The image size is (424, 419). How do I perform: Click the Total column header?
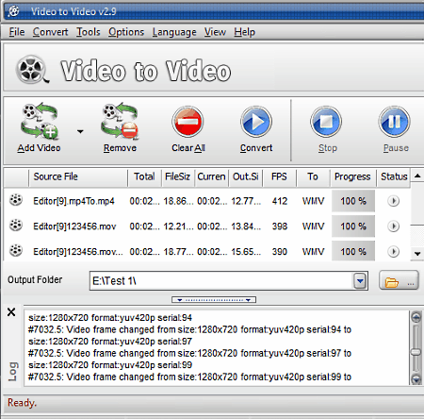pos(144,176)
